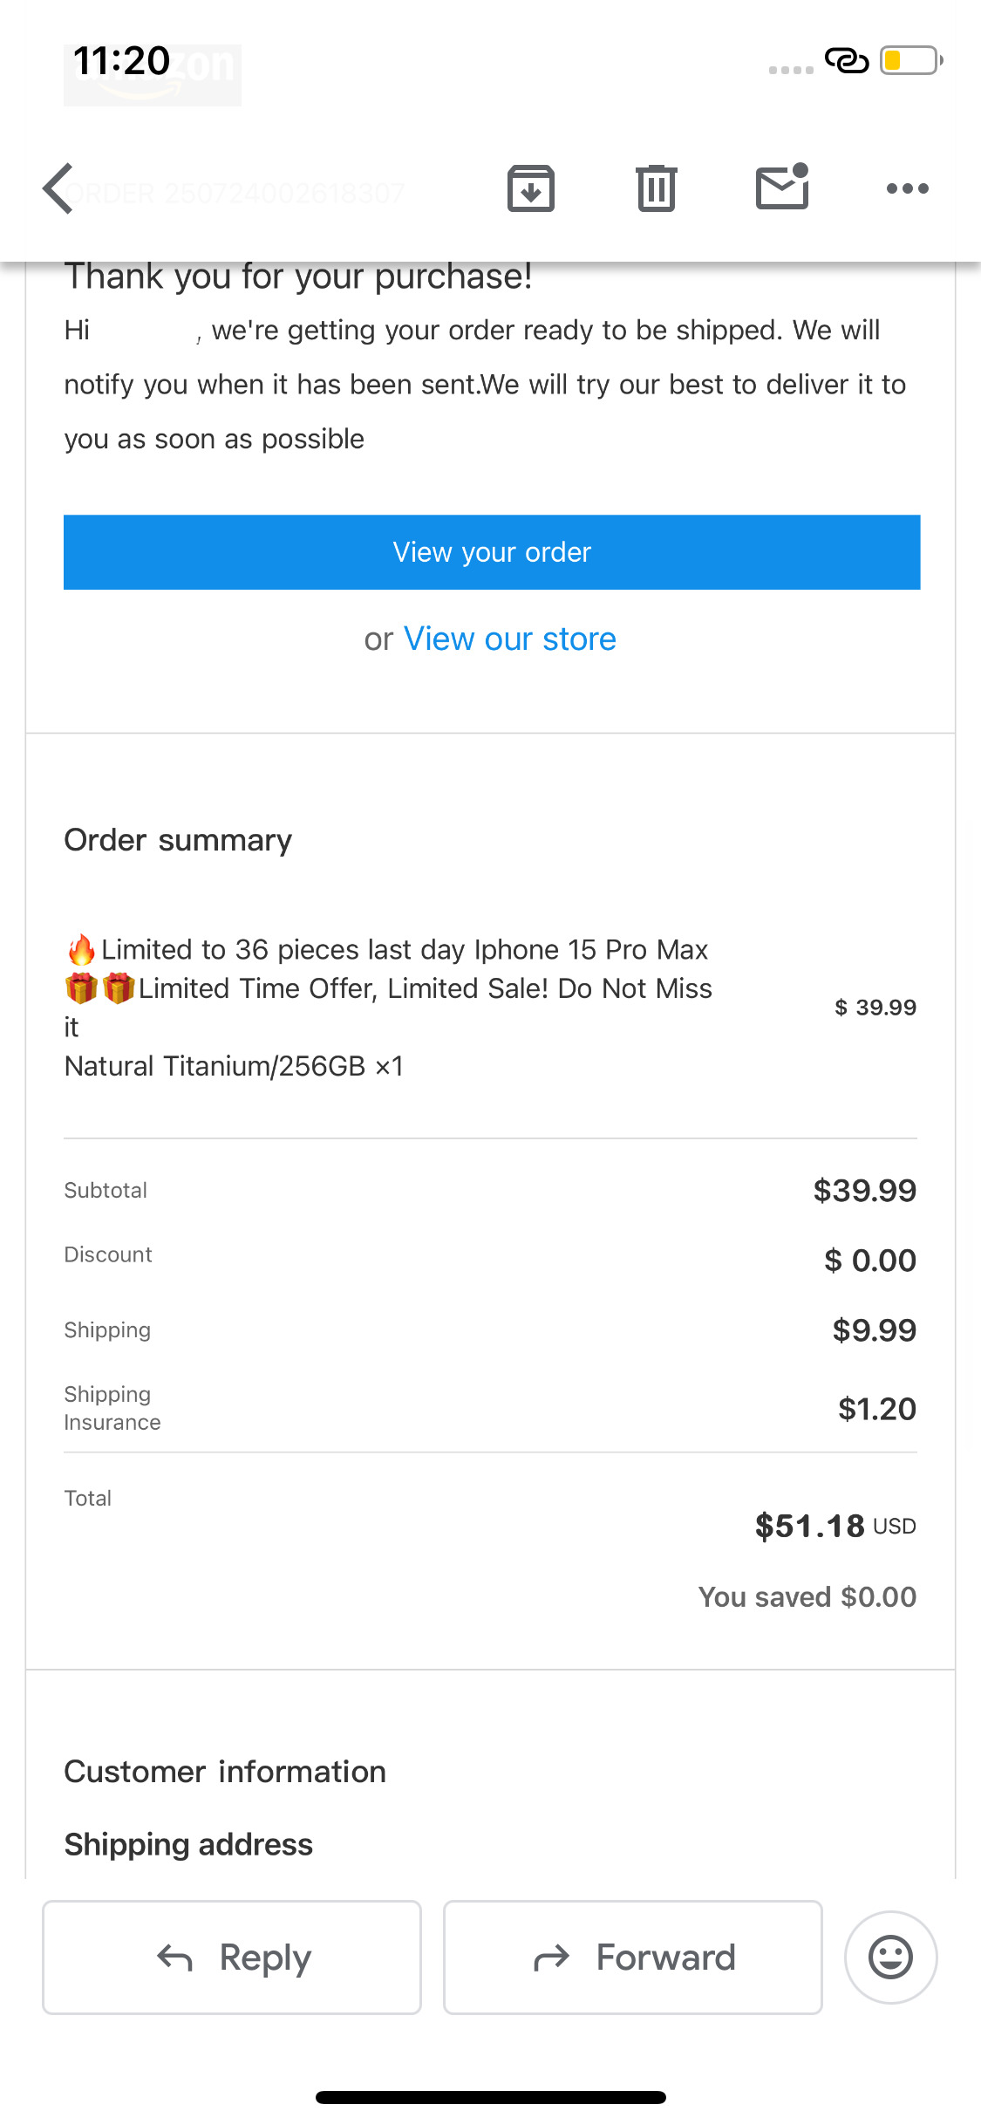Tap the hotspot link icon in status bar

pos(846,61)
